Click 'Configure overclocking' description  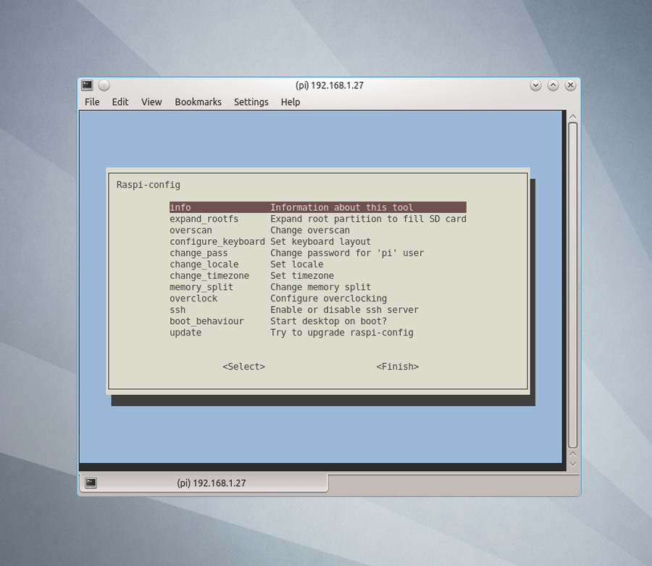point(328,298)
